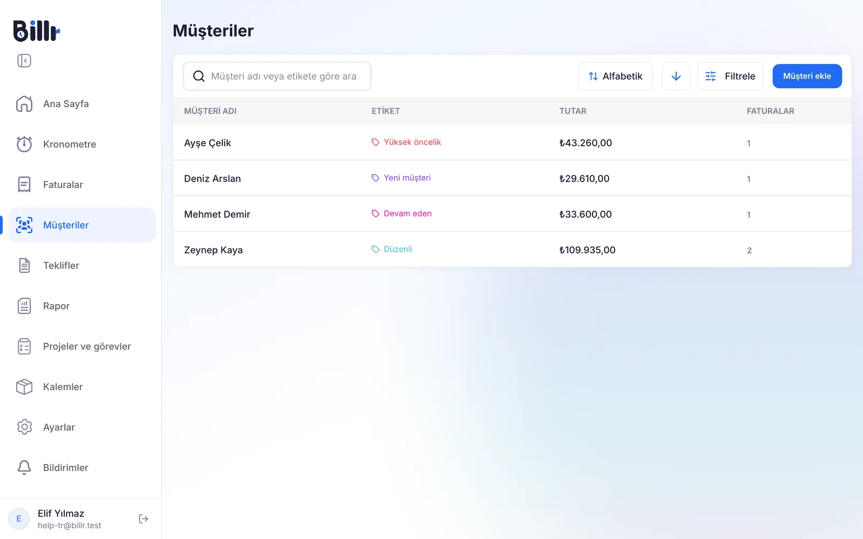Click the Billr logo
Viewport: 863px width, 539px height.
click(x=37, y=31)
